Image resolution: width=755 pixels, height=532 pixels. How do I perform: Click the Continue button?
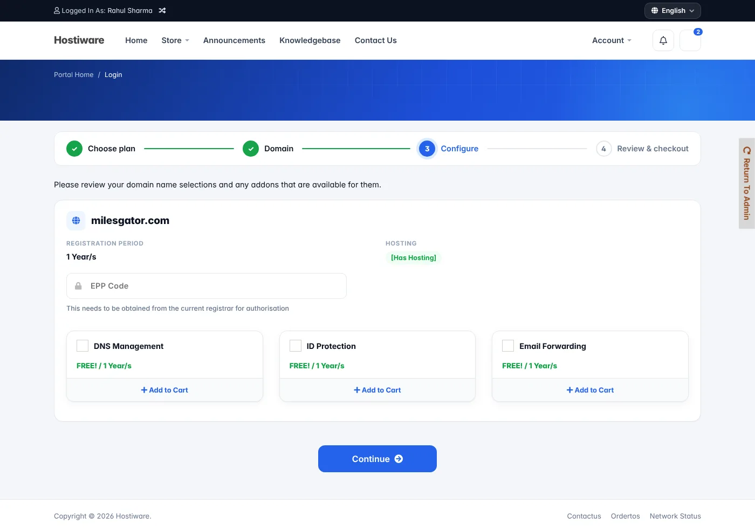pyautogui.click(x=377, y=459)
